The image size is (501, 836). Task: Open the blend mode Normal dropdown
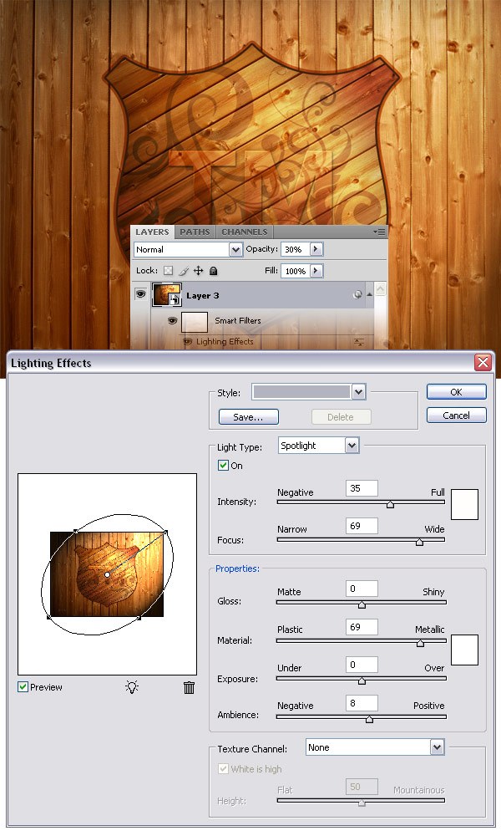pyautogui.click(x=235, y=249)
